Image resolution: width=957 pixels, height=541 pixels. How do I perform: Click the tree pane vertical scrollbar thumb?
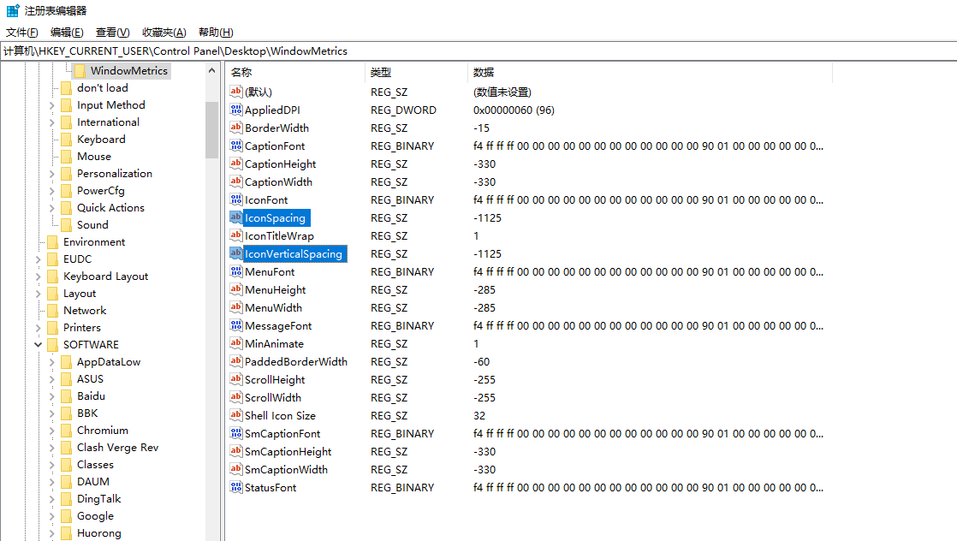click(211, 129)
